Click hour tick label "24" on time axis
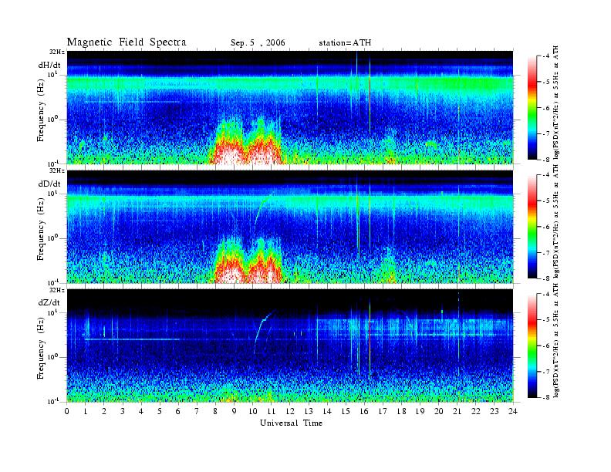The height and width of the screenshot is (472, 611). pyautogui.click(x=513, y=411)
